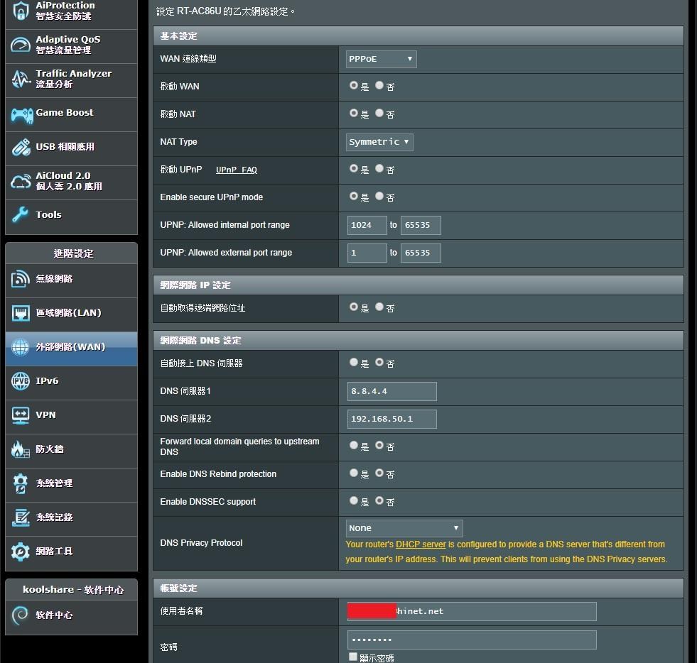Viewport: 697px width, 663px height.
Task: Open Game Boost gamepad icon
Action: (21, 114)
